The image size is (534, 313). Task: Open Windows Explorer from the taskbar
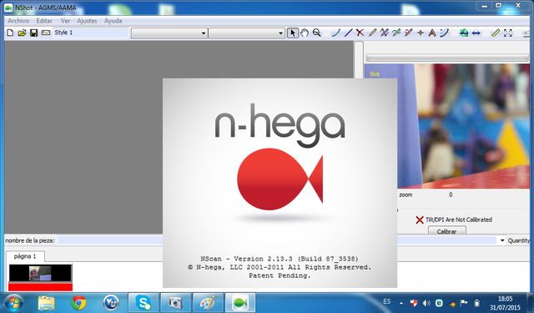47,303
